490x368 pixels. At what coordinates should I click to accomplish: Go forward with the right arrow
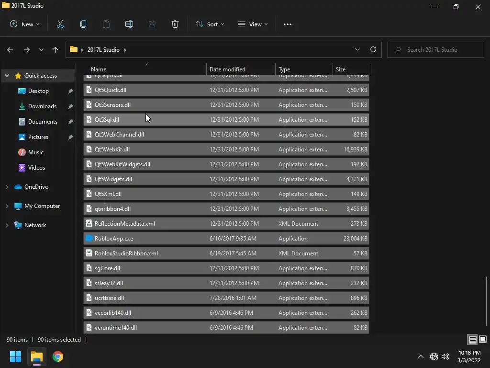pos(27,50)
